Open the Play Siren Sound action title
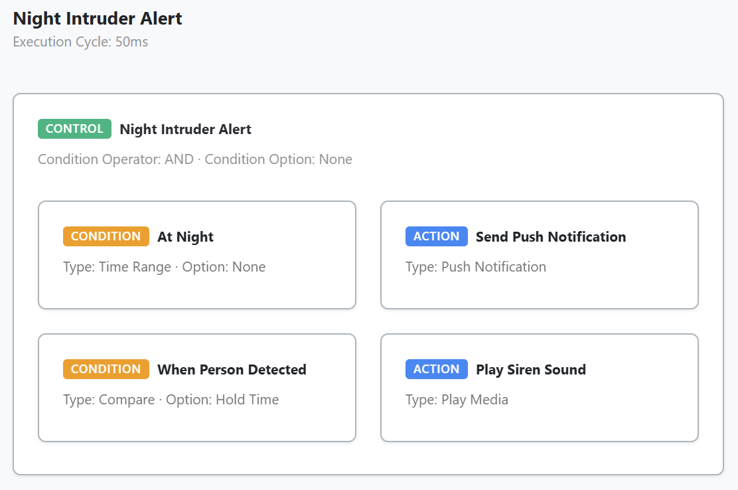 [531, 370]
